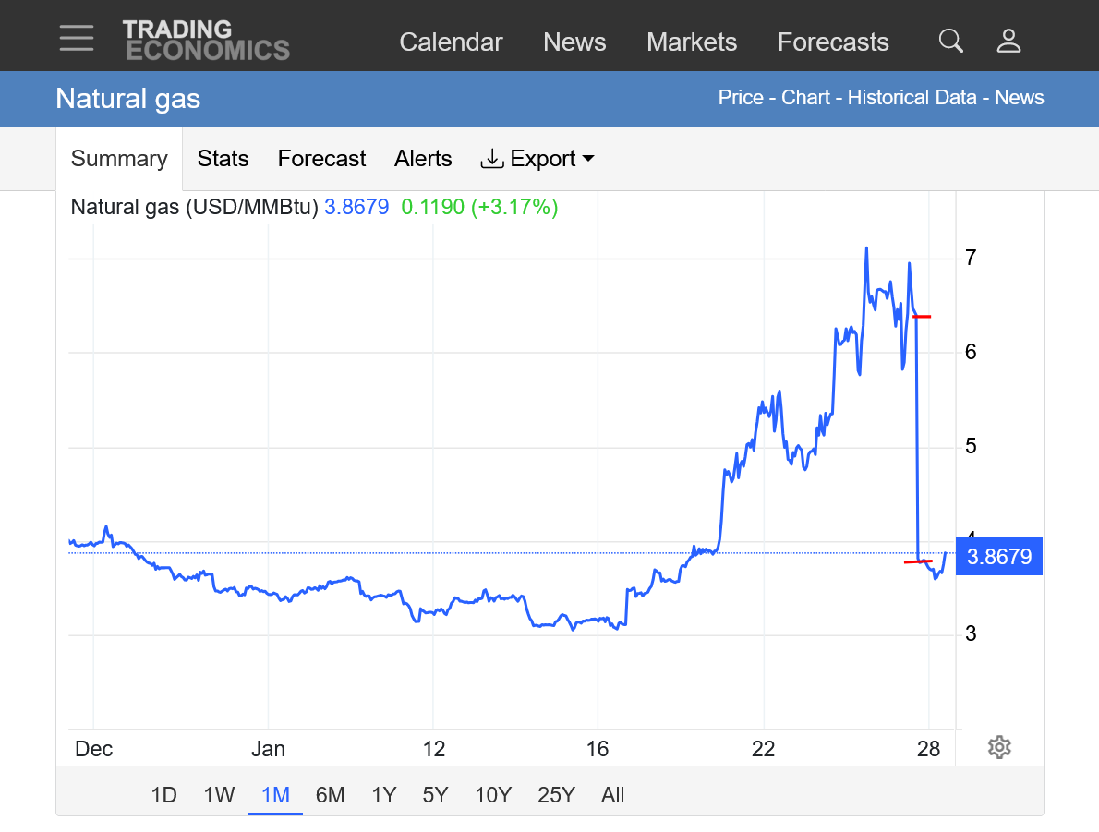Screen dimensions: 1099x832
Task: Open the hamburger navigation menu
Action: 76,39
